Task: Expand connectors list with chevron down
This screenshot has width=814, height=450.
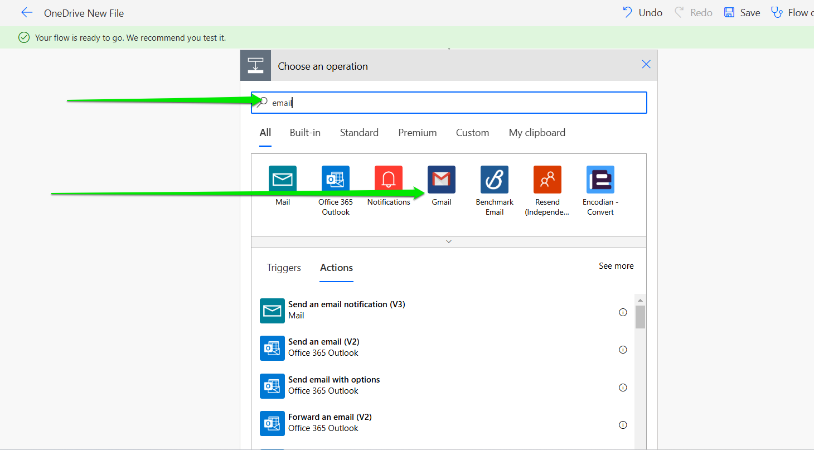Action: 449,242
